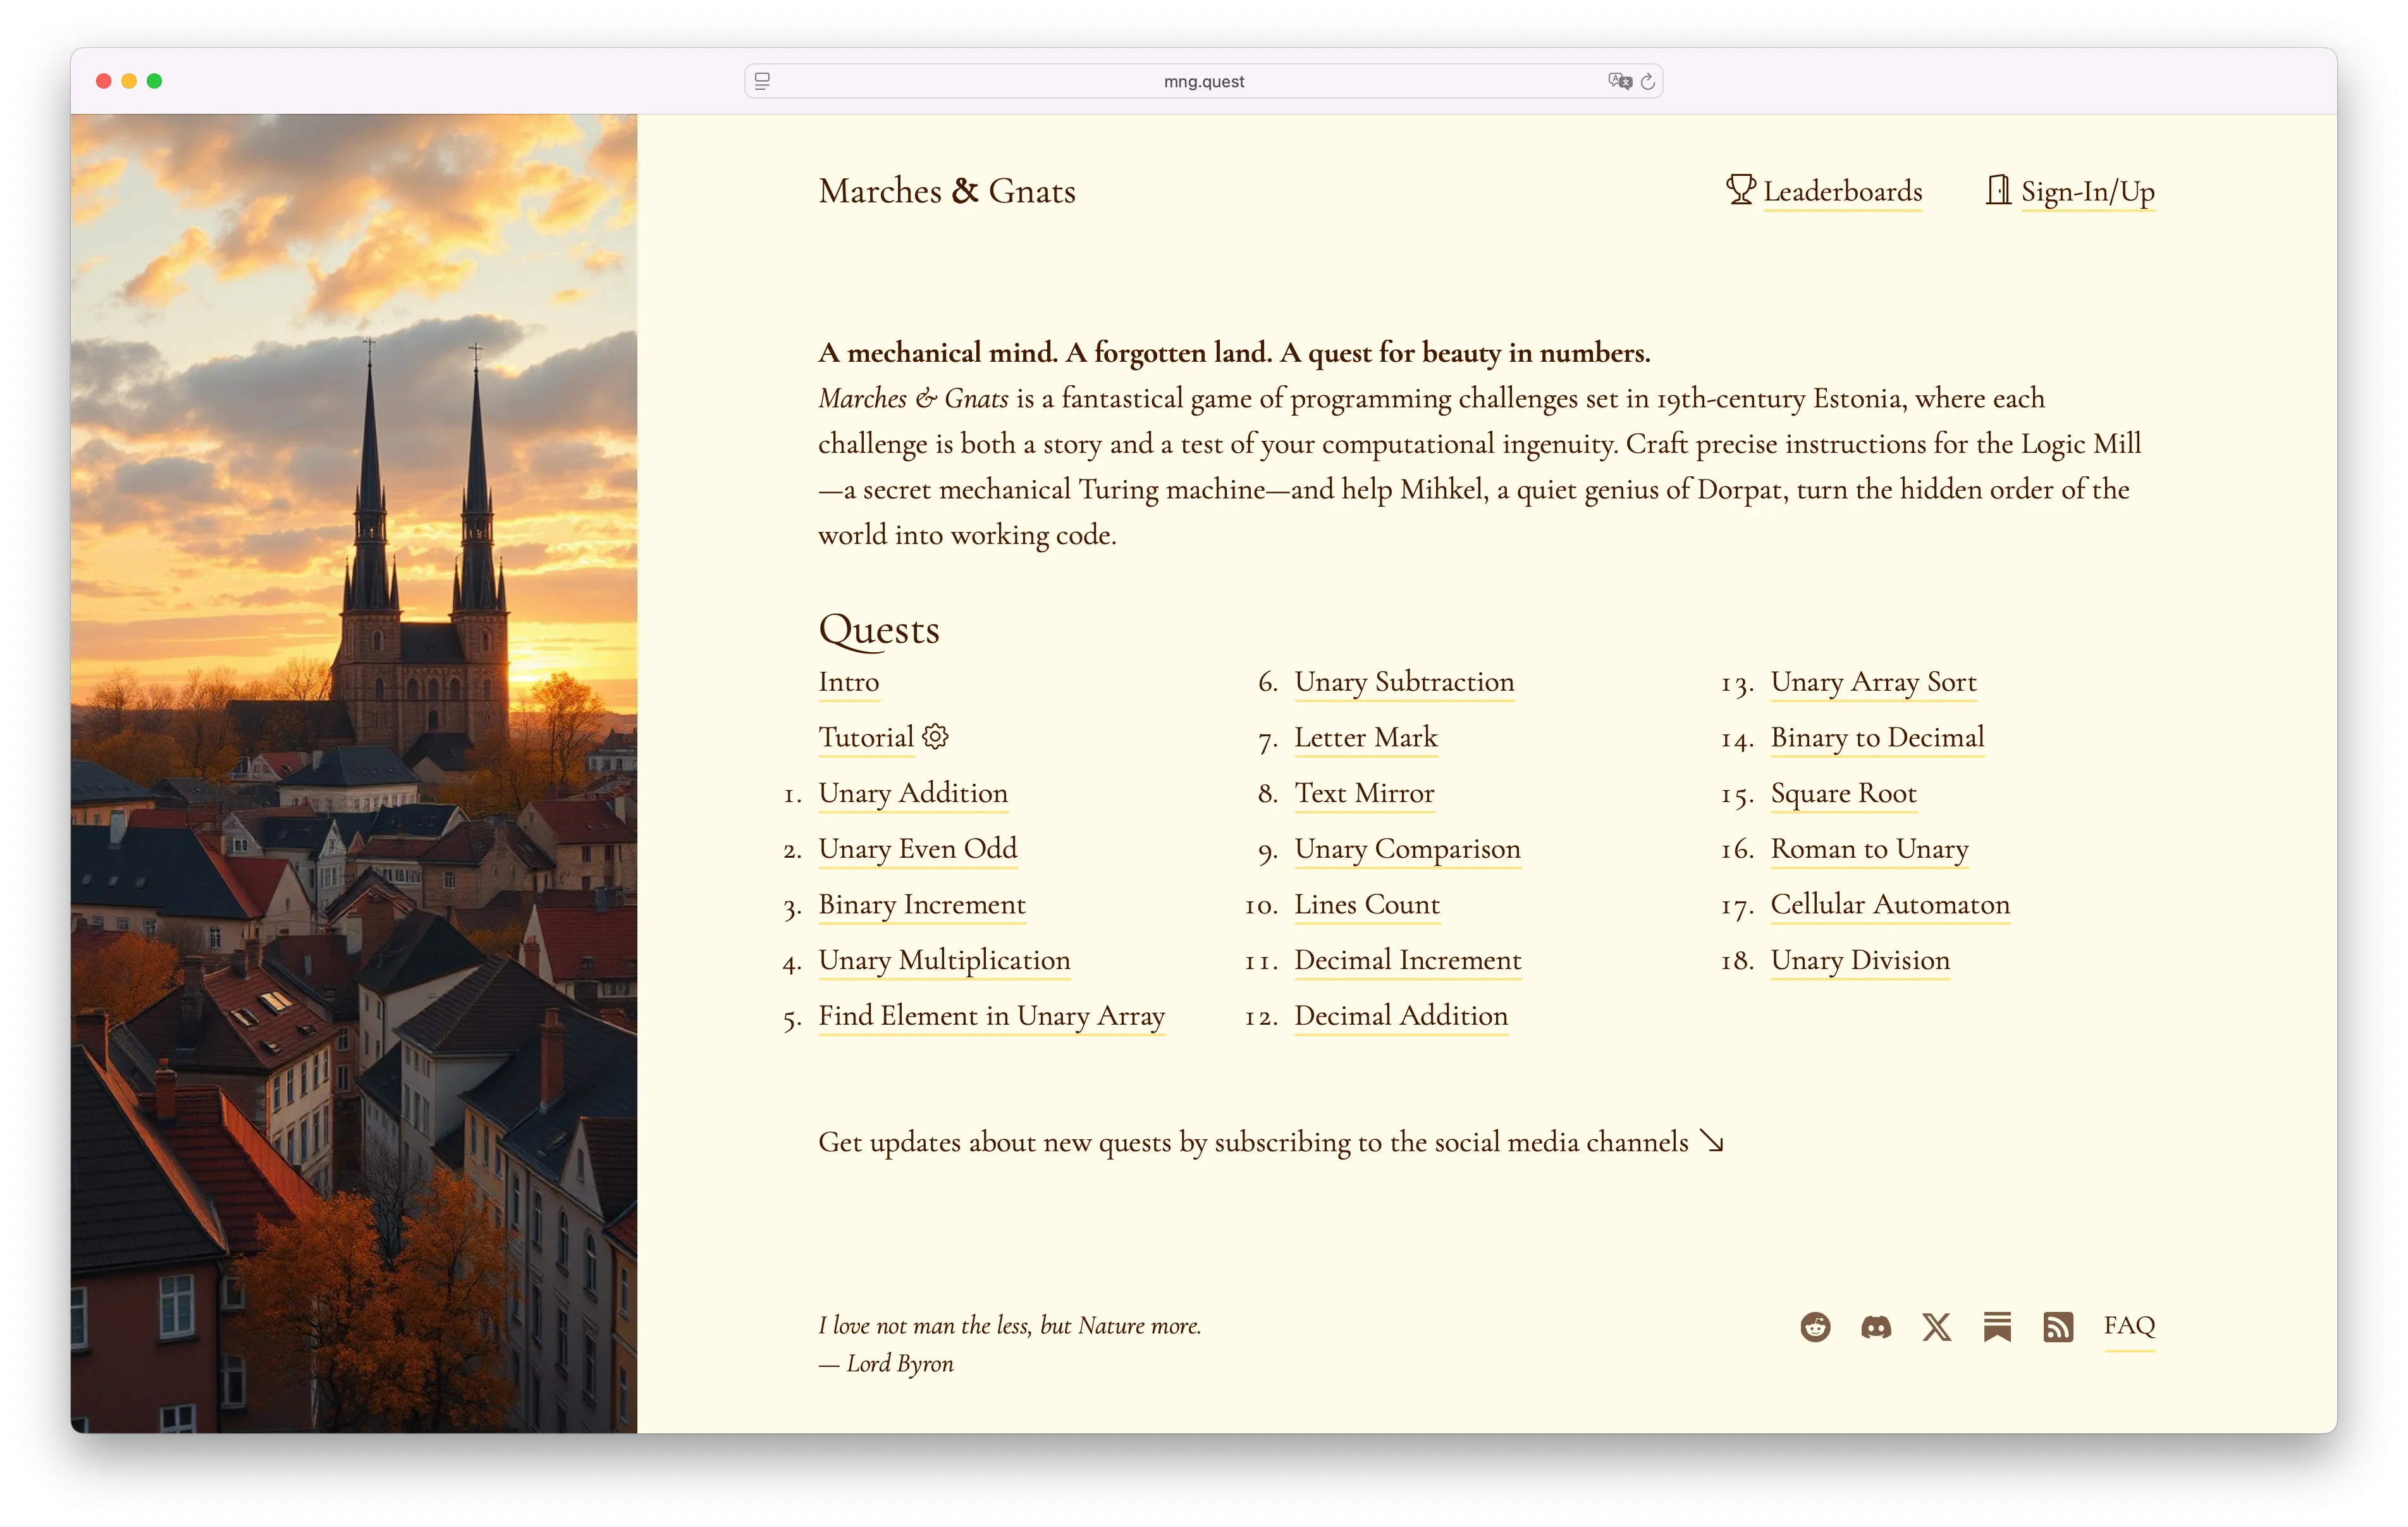Image resolution: width=2408 pixels, height=1527 pixels.
Task: Start the Unary Addition quest
Action: pos(912,793)
